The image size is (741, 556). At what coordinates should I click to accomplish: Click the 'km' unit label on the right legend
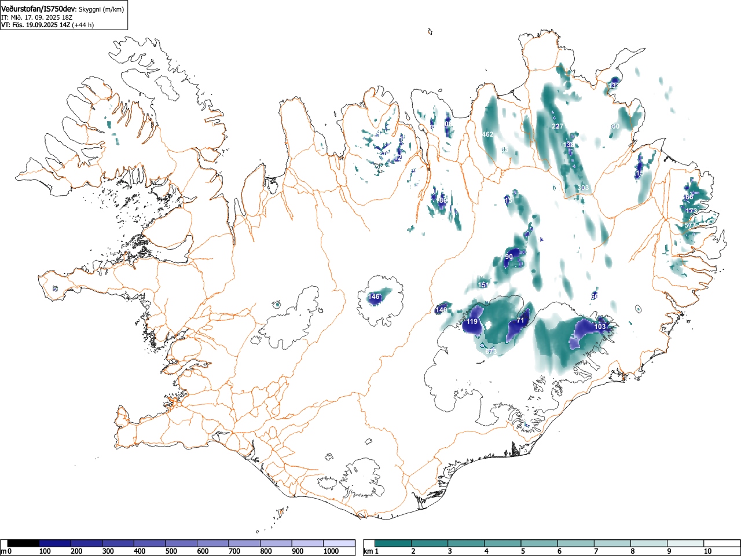368,551
